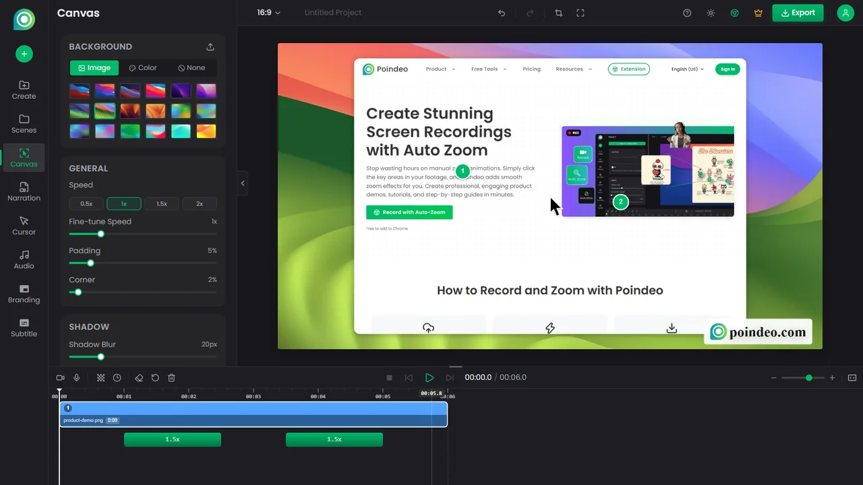Open the 16:9 aspect ratio dropdown
The height and width of the screenshot is (485, 863).
click(268, 13)
